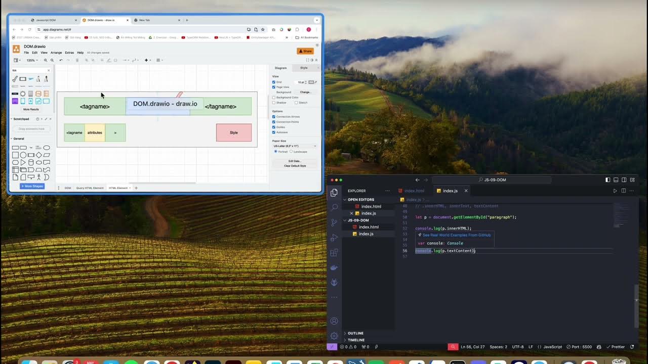Screen dimensions: 648x364
Task: Reload the Chrome page
Action: tap(29, 30)
